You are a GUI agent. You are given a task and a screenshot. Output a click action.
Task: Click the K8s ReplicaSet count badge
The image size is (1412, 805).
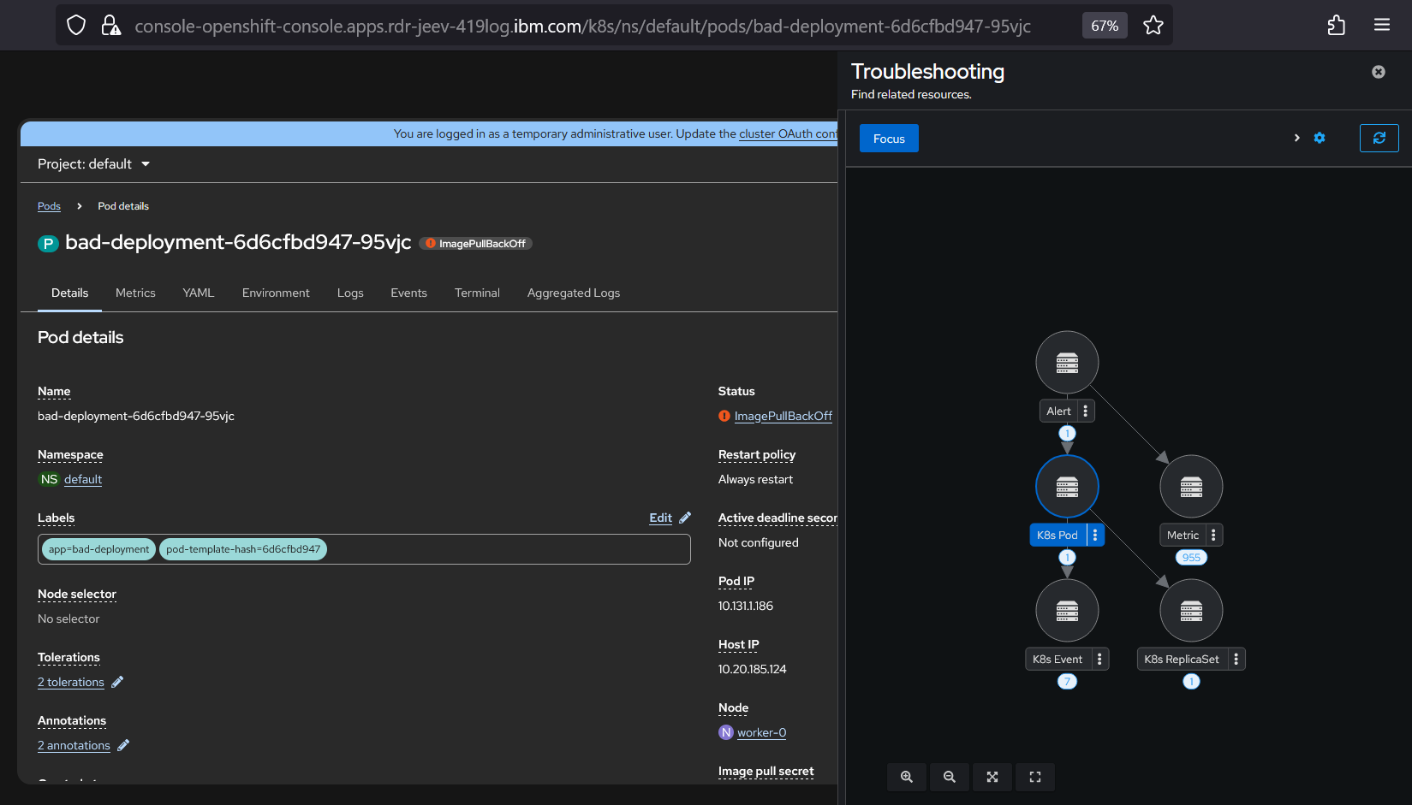pos(1191,682)
